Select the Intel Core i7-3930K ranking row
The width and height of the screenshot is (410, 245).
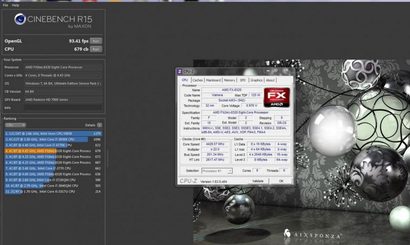point(53,139)
